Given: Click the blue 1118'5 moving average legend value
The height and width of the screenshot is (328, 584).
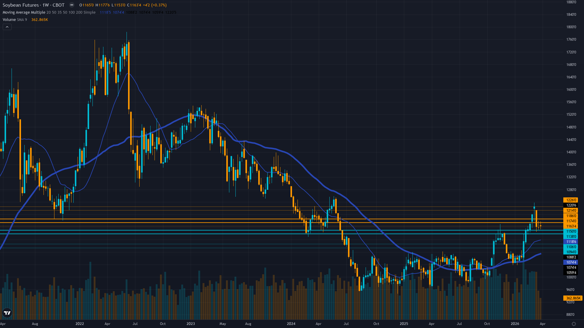Looking at the screenshot, I should 105,12.
